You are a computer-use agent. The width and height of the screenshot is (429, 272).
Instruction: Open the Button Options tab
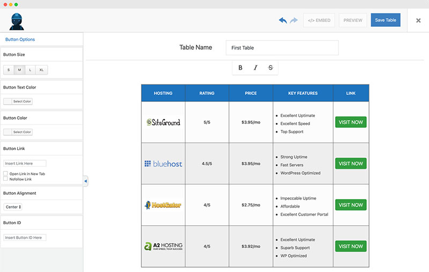20,39
